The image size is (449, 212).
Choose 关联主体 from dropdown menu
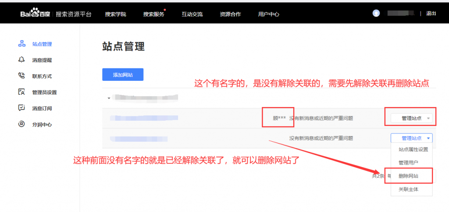pos(408,189)
